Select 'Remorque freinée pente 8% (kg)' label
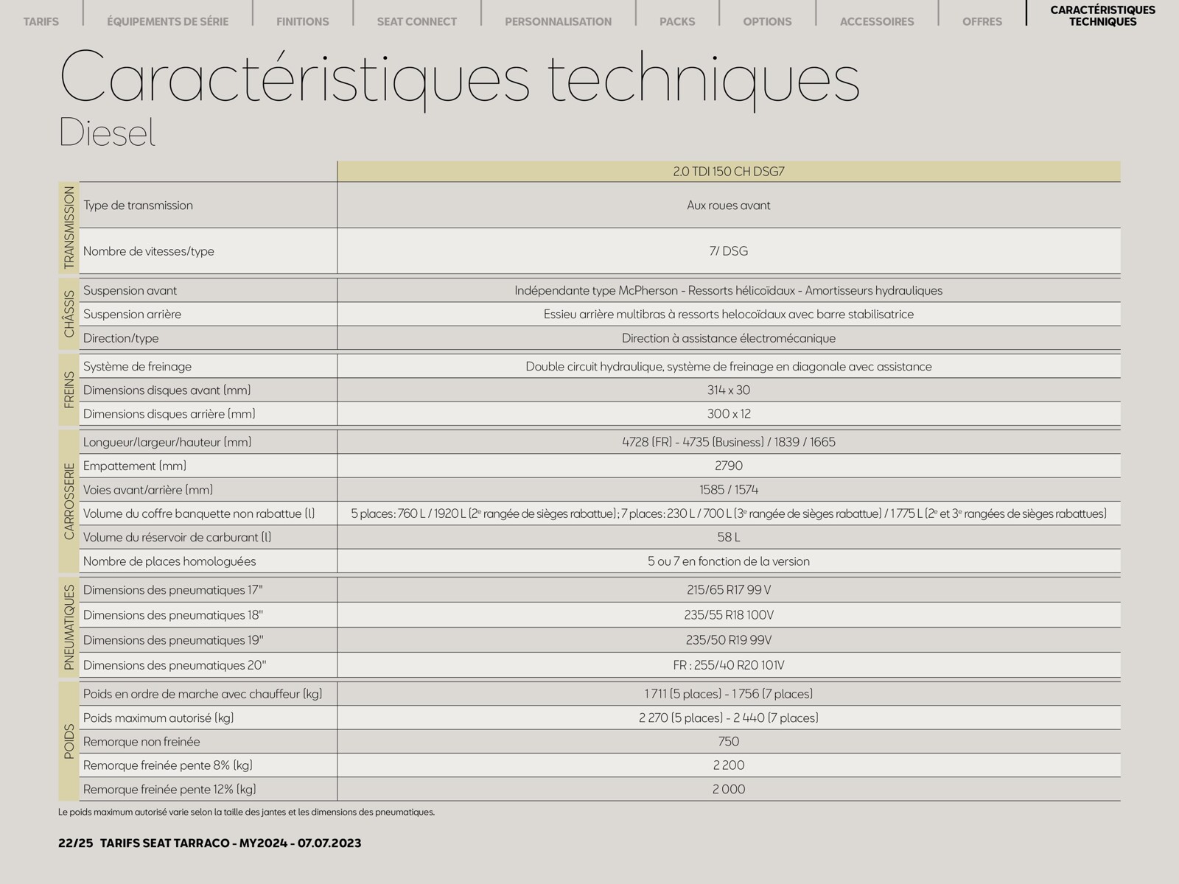This screenshot has width=1179, height=884. tap(168, 765)
